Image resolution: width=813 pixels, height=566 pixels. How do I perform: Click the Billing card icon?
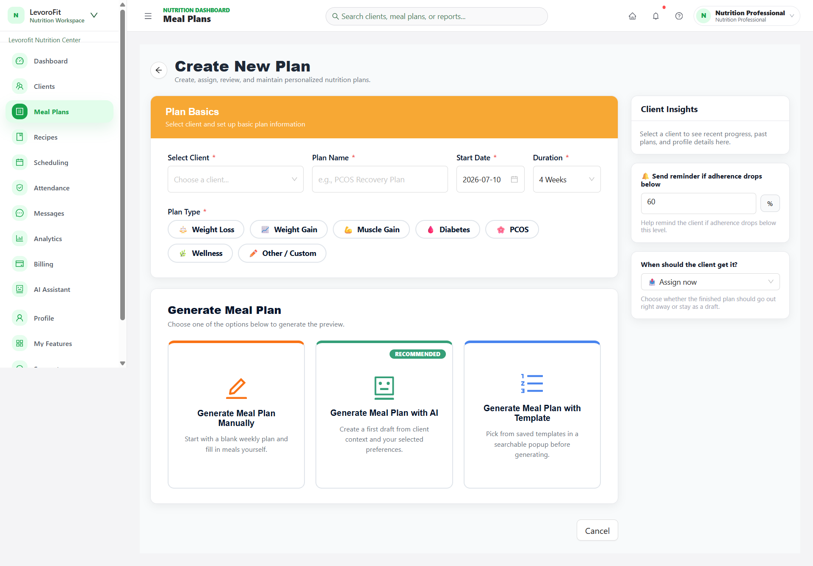pos(19,264)
